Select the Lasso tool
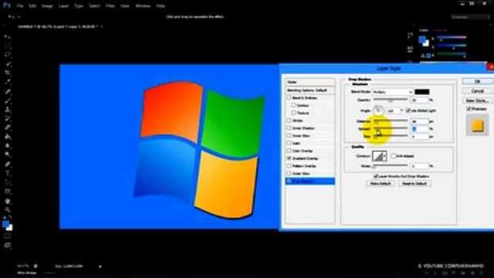The width and height of the screenshot is (494, 278). click(x=7, y=55)
